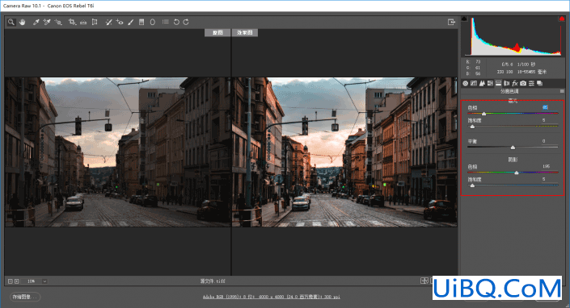Select the Hand tool
This screenshot has height=308, width=570.
click(x=23, y=22)
